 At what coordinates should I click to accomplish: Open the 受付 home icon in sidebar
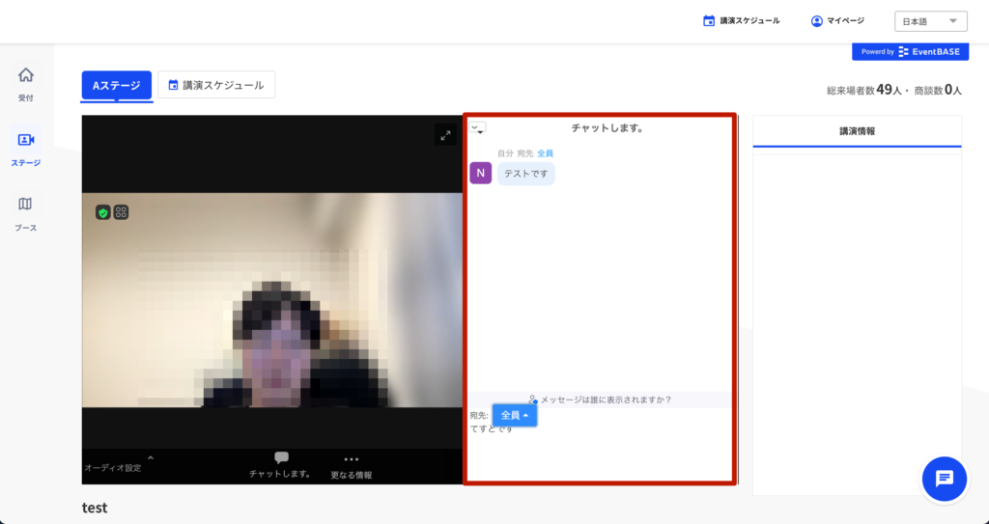point(26,83)
